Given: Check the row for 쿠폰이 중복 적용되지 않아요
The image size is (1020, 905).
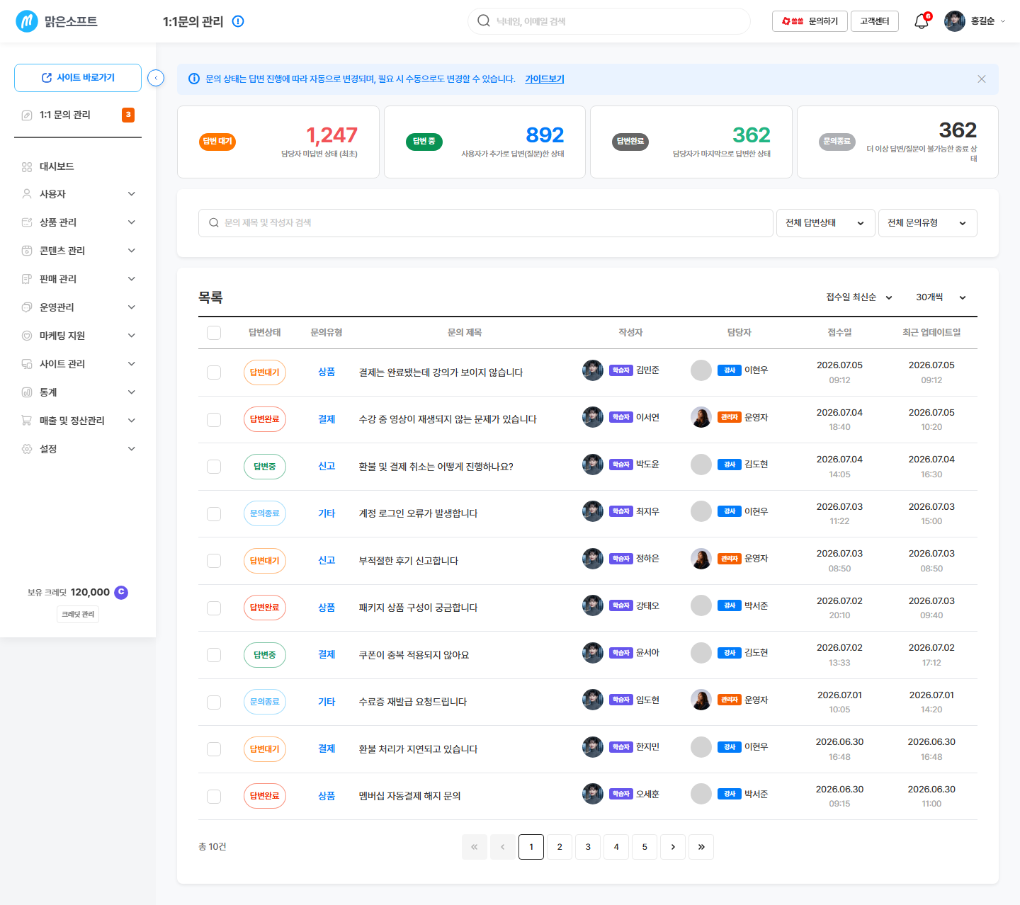Looking at the screenshot, I should click(214, 655).
